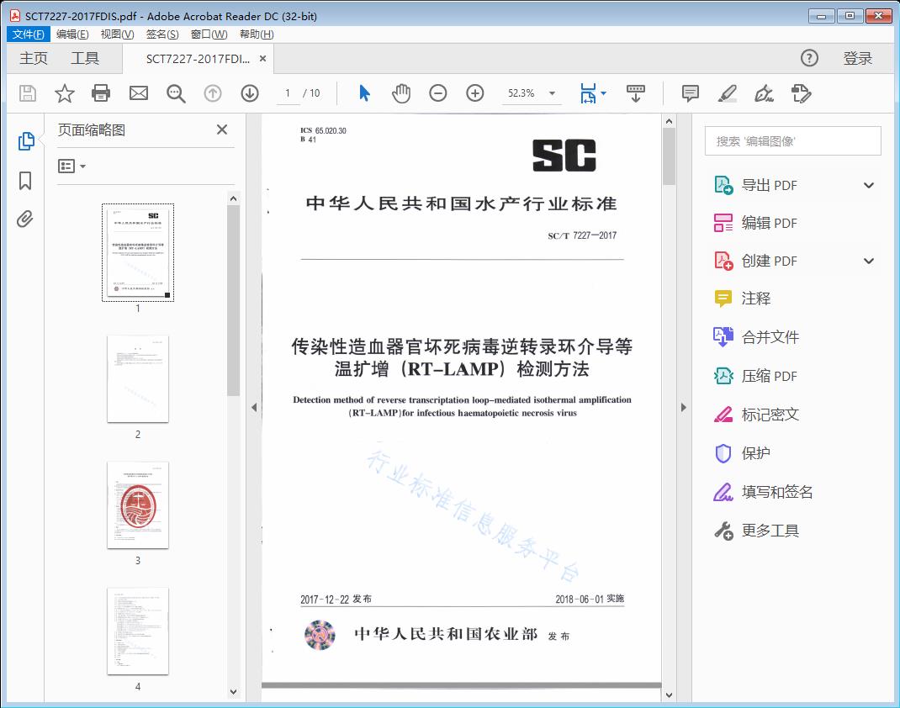
Task: Switch to the 工具 tab
Action: point(85,58)
